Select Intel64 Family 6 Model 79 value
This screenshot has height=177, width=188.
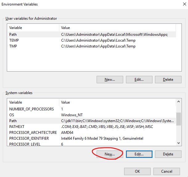click(102, 138)
